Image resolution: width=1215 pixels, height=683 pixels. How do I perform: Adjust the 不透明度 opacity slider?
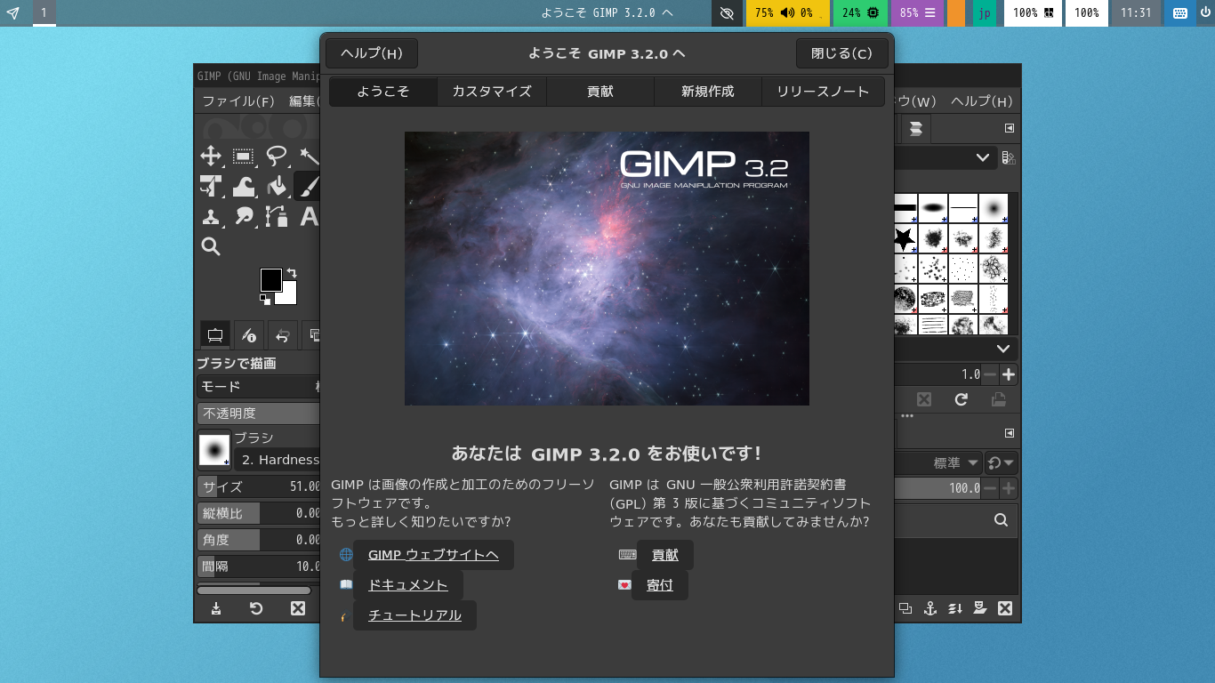(x=259, y=414)
